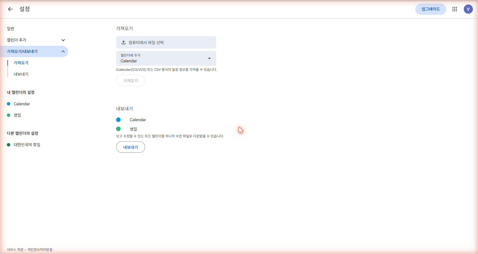Select 내보내기 in the sidebar
478x254 pixels.
pyautogui.click(x=21, y=74)
